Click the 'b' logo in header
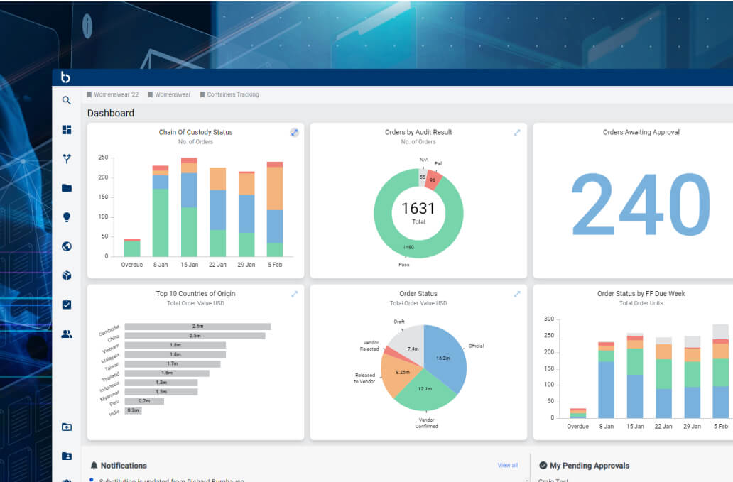Image resolution: width=733 pixels, height=482 pixels. [66, 77]
